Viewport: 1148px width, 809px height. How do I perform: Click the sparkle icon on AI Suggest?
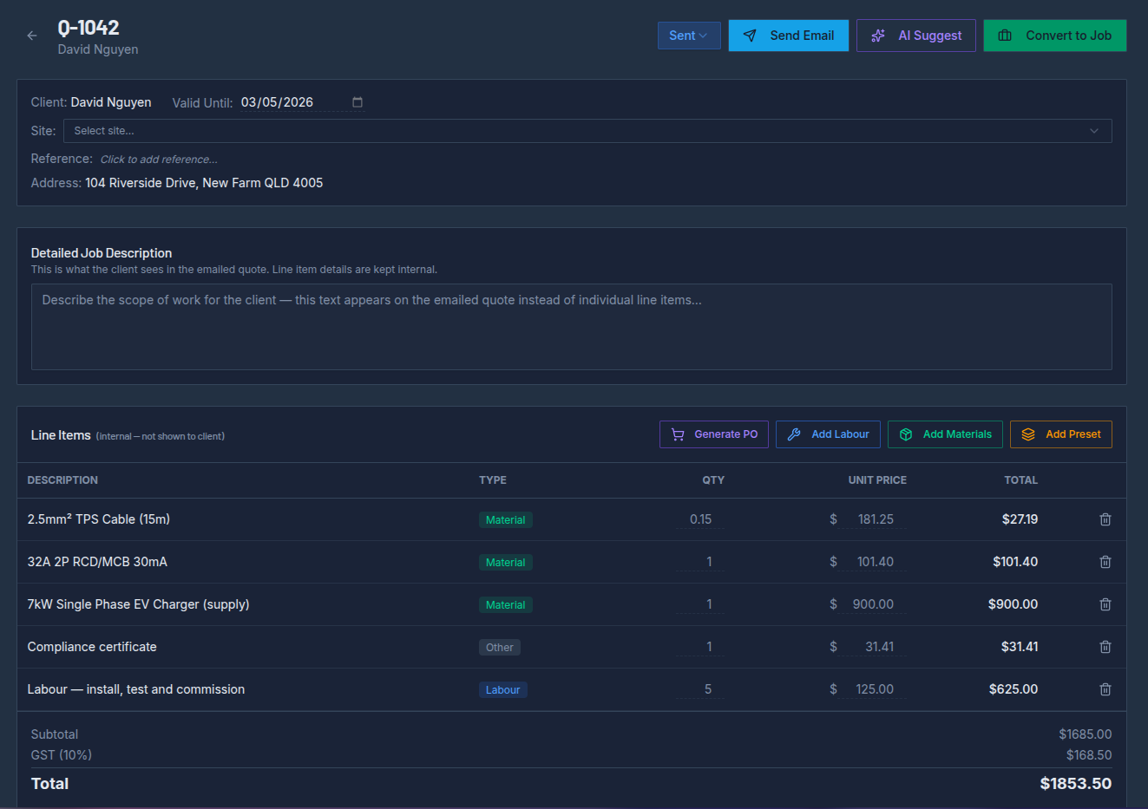(x=878, y=36)
